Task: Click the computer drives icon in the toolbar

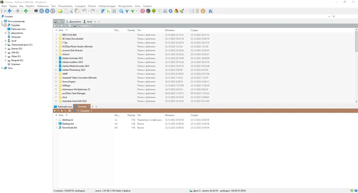Action: (36, 11)
